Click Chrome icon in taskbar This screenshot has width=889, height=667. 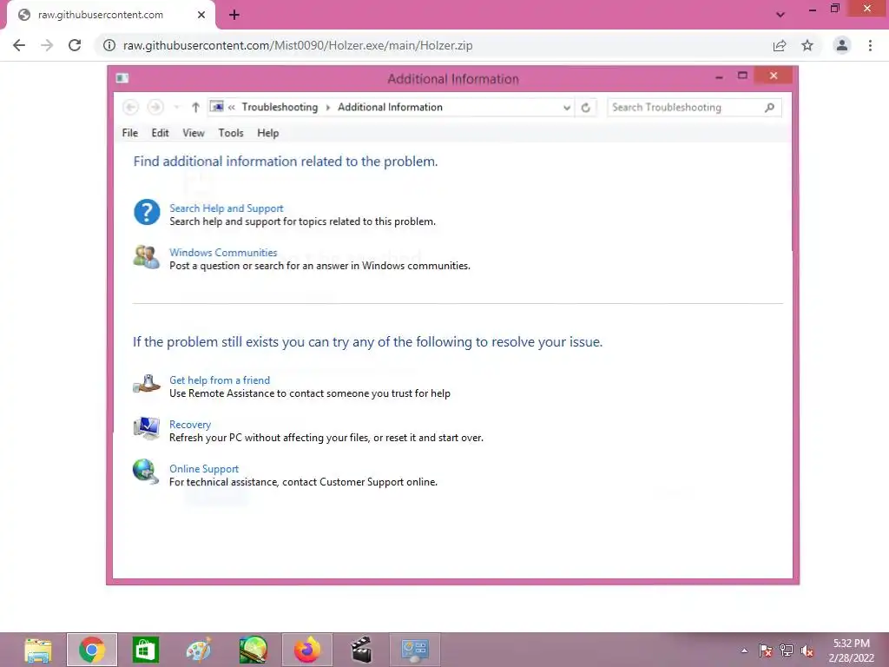coord(92,650)
